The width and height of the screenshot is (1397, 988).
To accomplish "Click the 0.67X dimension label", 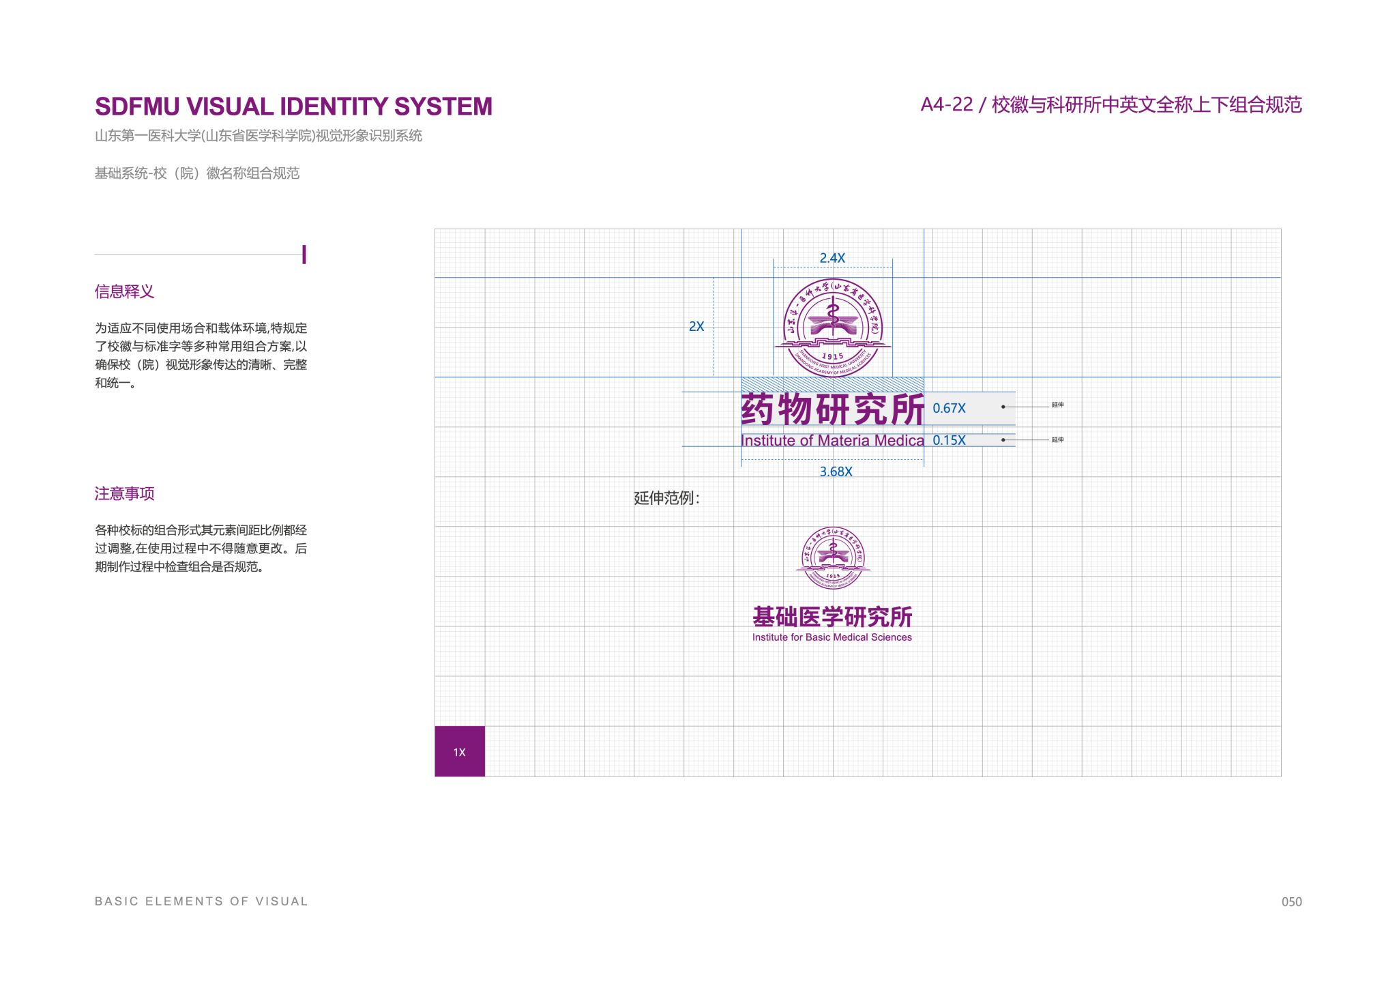I will pyautogui.click(x=949, y=408).
